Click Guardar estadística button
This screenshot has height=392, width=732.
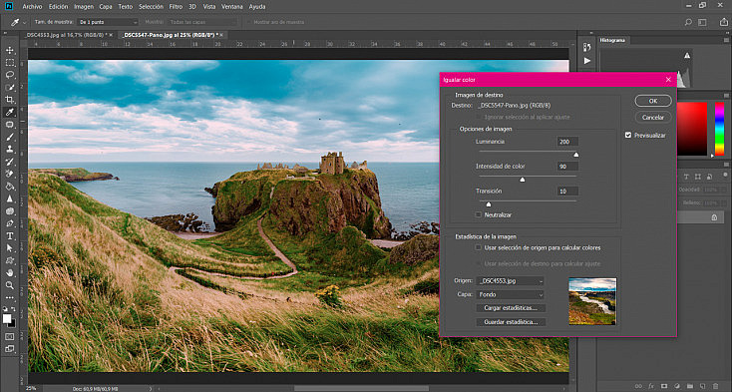point(511,322)
